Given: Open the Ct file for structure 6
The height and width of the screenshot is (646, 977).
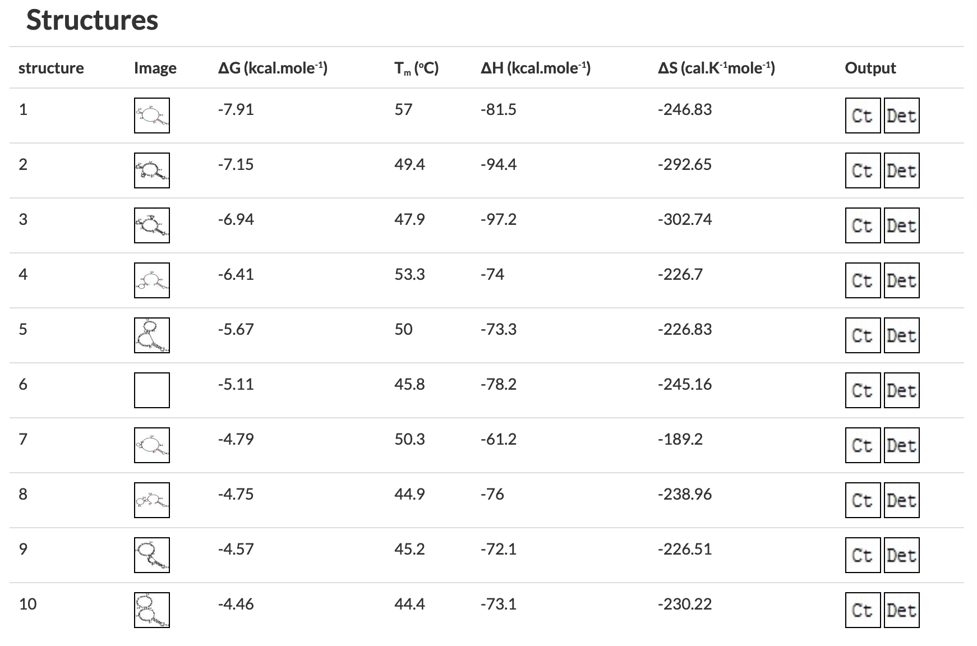Looking at the screenshot, I should [863, 390].
